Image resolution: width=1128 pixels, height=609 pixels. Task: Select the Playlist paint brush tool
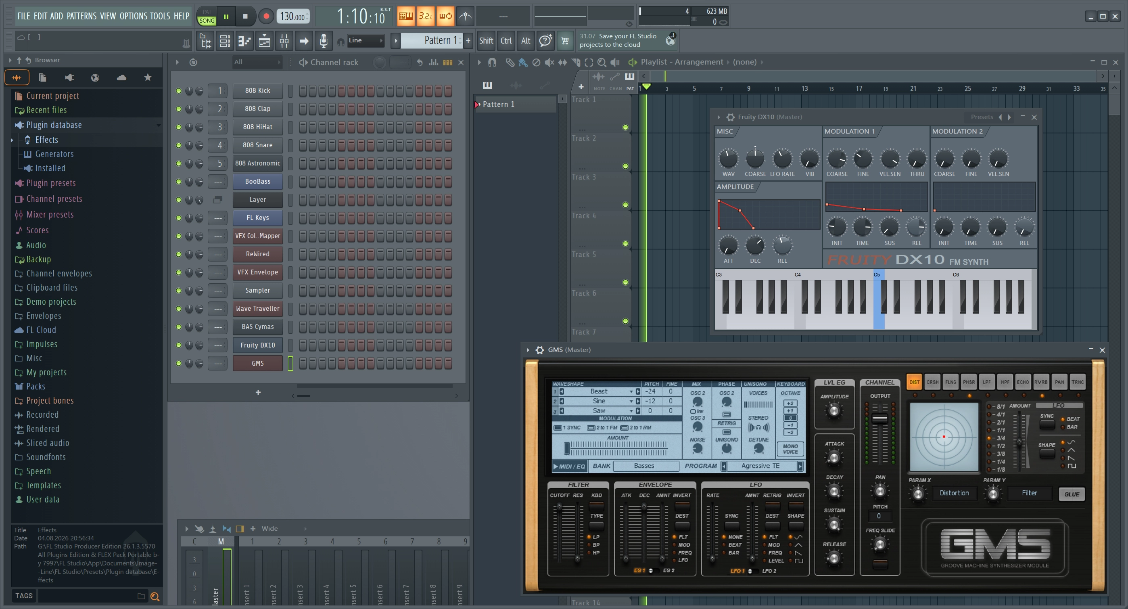click(523, 62)
